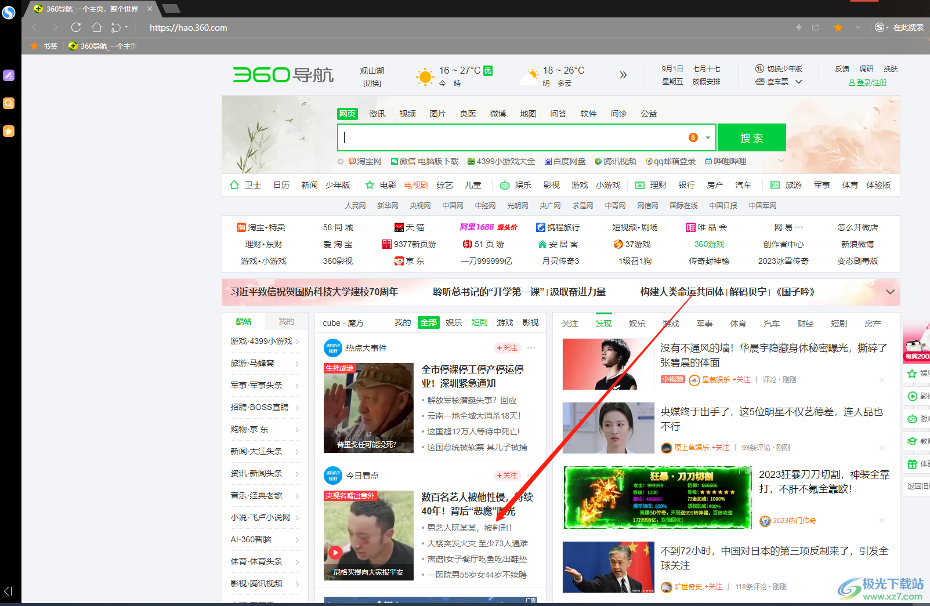930x606 pixels.
Task: Click the share icon in address bar
Action: click(x=816, y=27)
